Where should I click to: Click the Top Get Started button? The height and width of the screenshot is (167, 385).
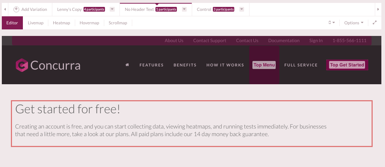tap(347, 65)
